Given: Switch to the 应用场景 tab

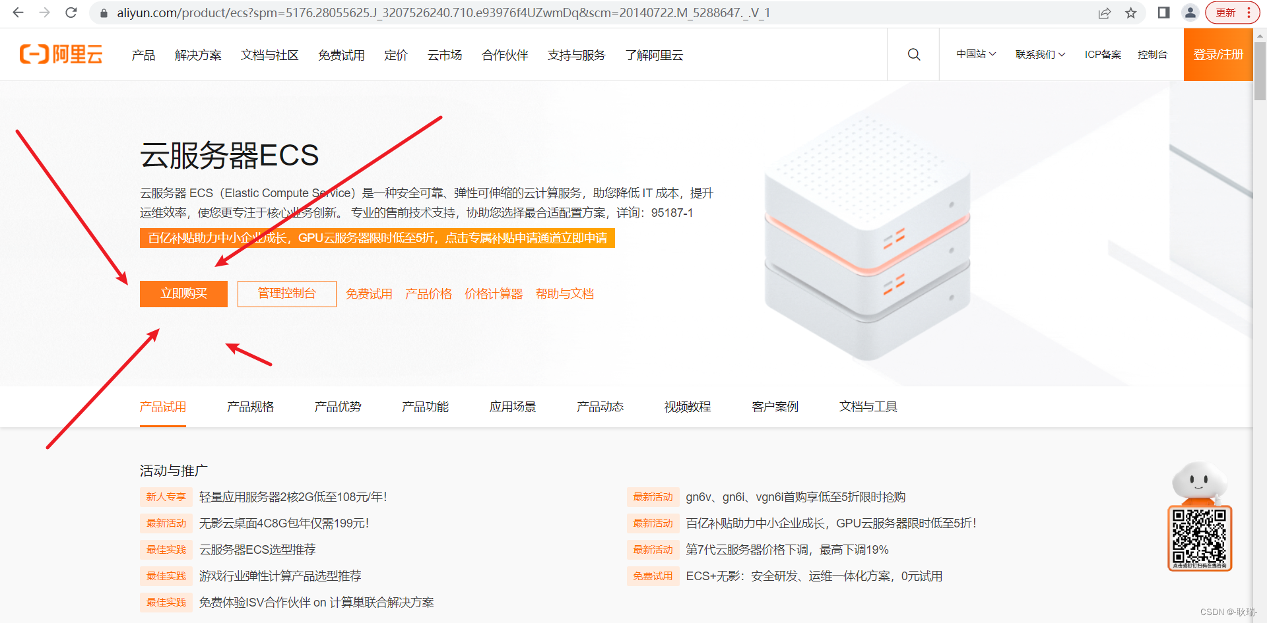Looking at the screenshot, I should click(513, 407).
